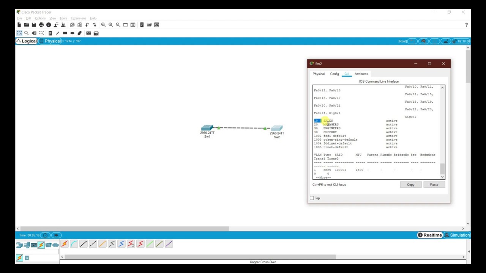Open a file with the folder icon
The height and width of the screenshot is (273, 486).
coord(27,25)
